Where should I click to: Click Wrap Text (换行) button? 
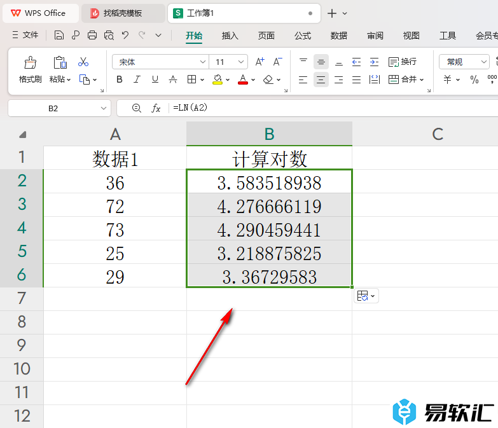pos(403,62)
